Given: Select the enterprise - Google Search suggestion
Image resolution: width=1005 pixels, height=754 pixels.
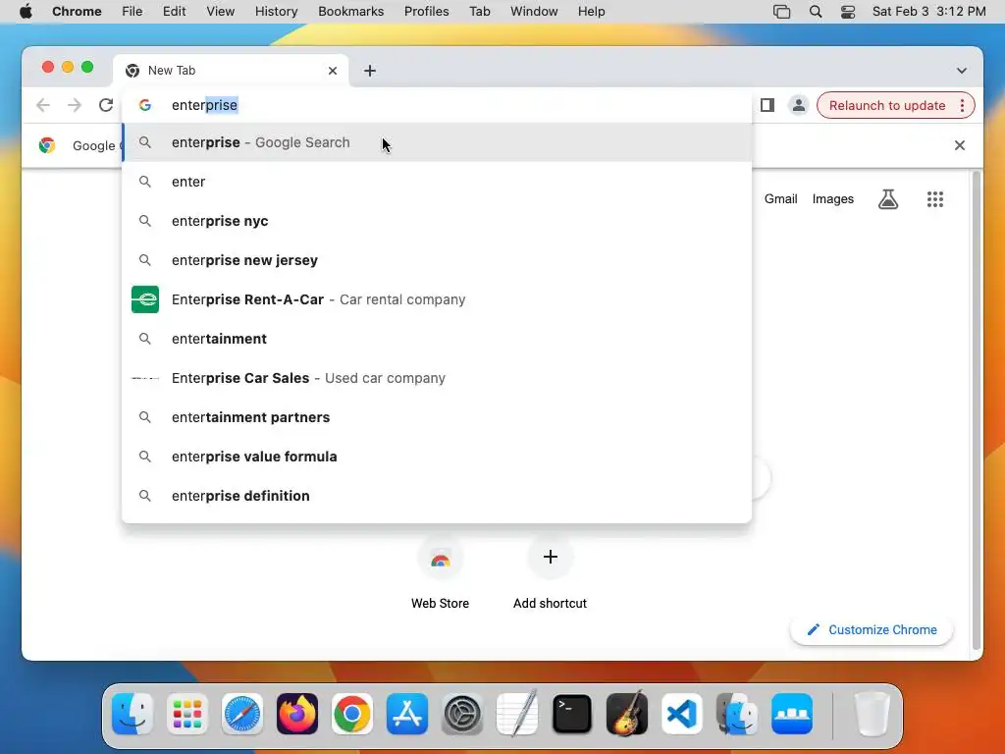Looking at the screenshot, I should [x=437, y=142].
